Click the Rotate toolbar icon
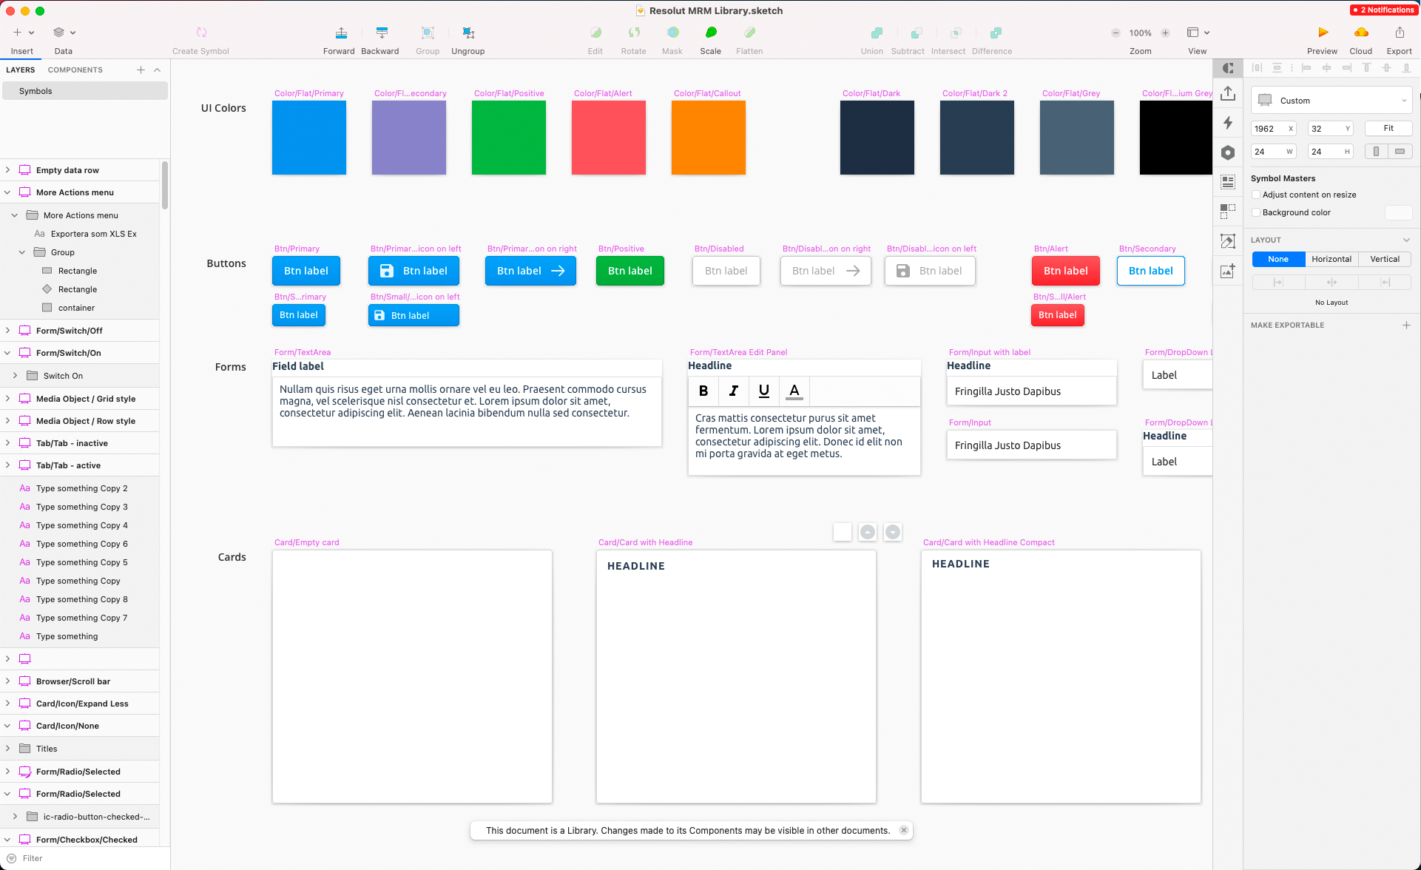 [634, 33]
